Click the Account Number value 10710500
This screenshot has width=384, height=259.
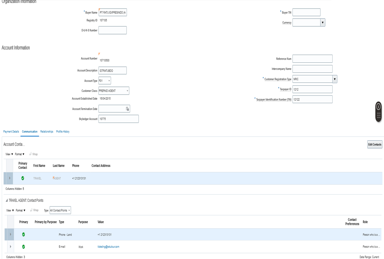[105, 60]
